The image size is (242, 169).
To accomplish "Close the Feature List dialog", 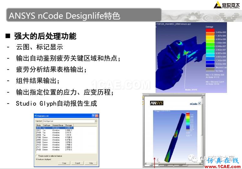I will (97, 116).
